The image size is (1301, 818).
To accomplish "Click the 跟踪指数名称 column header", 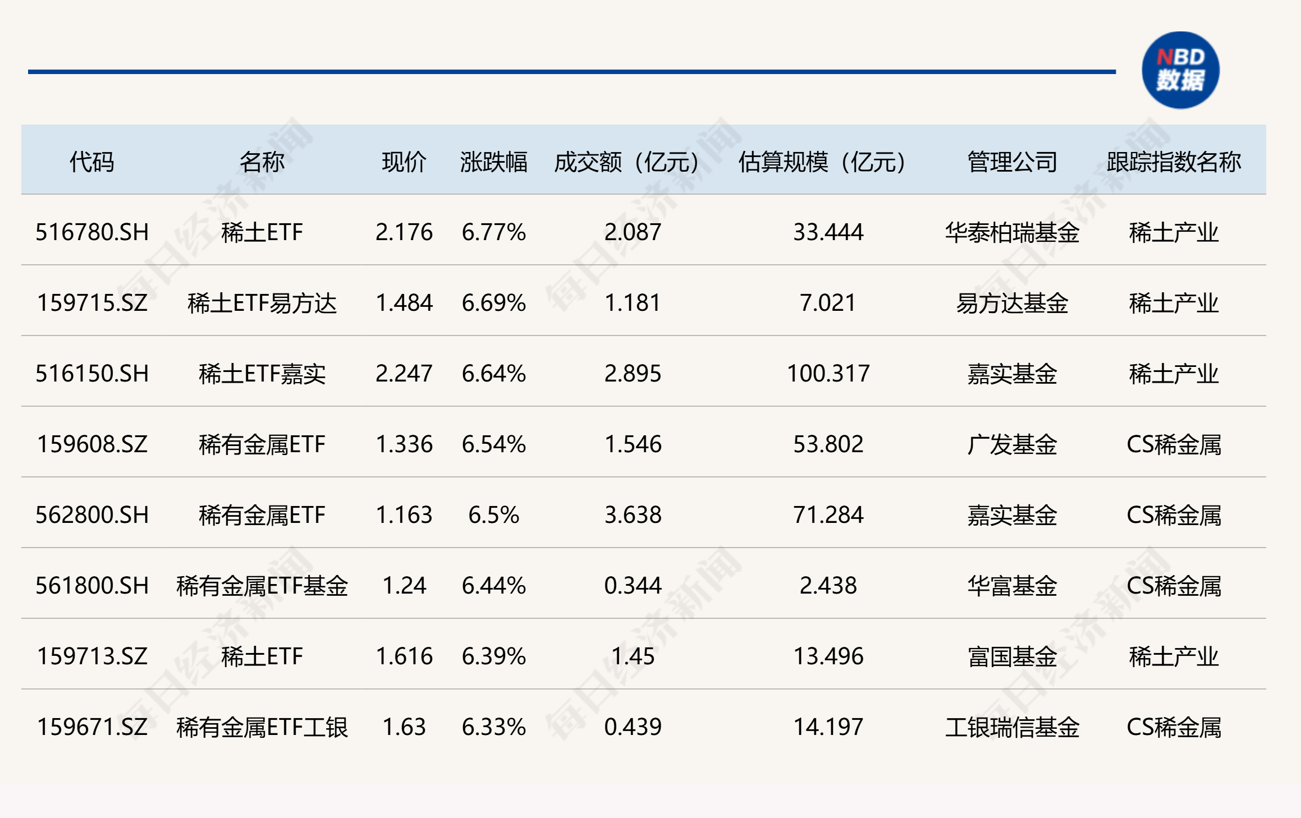I will [1174, 162].
